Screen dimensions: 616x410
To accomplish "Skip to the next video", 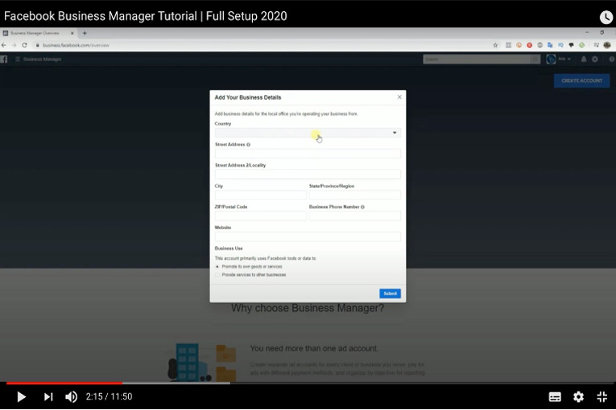I will click(x=48, y=396).
